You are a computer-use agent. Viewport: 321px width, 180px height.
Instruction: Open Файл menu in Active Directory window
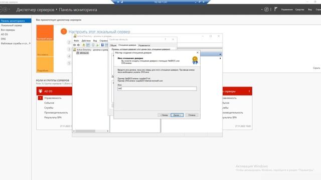(76, 40)
